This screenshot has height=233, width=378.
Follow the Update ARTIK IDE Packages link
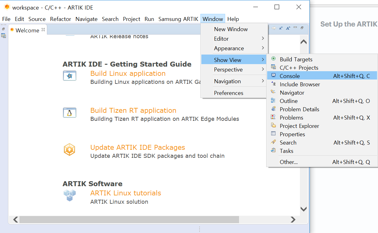click(x=138, y=147)
